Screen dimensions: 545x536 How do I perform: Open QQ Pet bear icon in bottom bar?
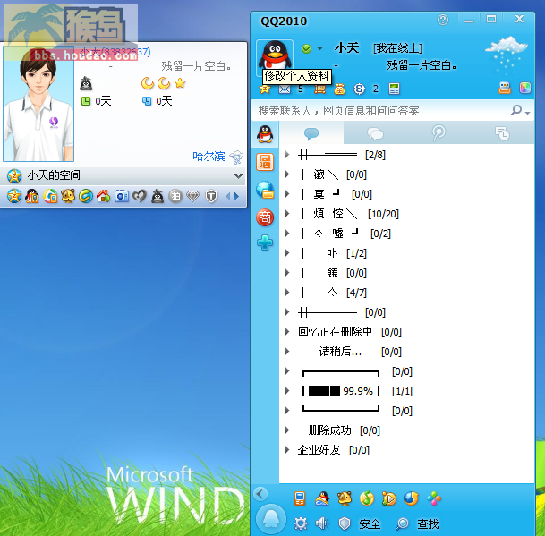(x=345, y=498)
